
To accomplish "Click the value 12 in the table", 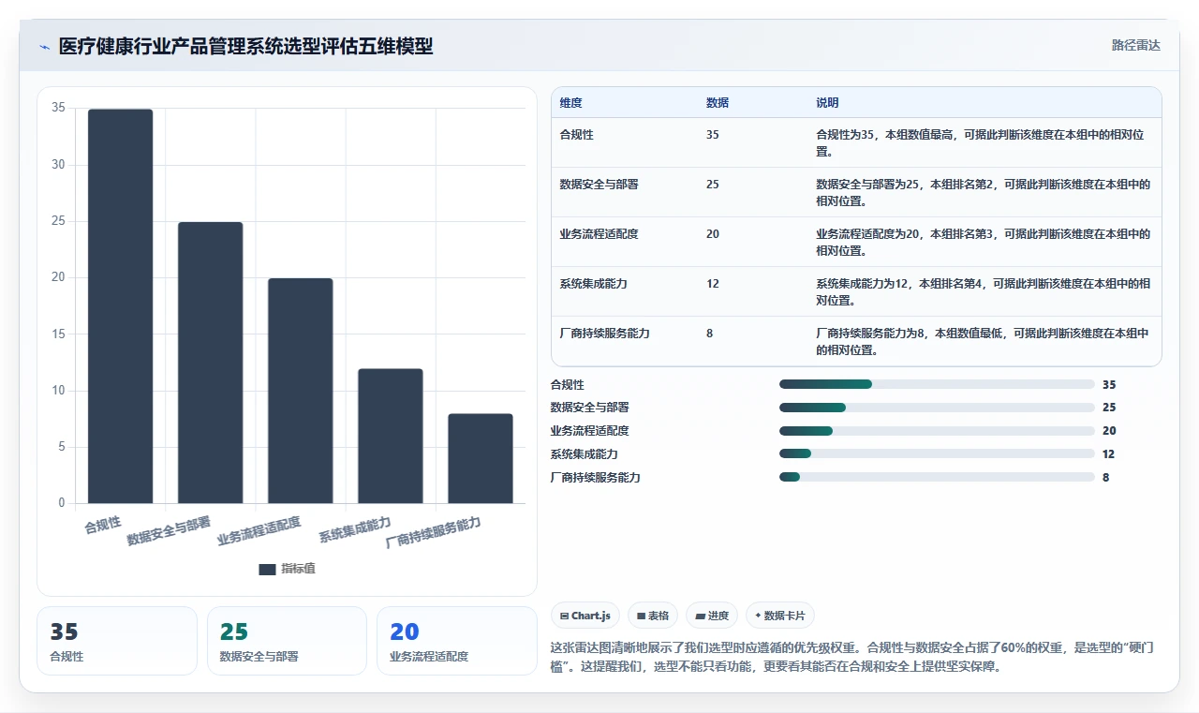I will pyautogui.click(x=713, y=284).
